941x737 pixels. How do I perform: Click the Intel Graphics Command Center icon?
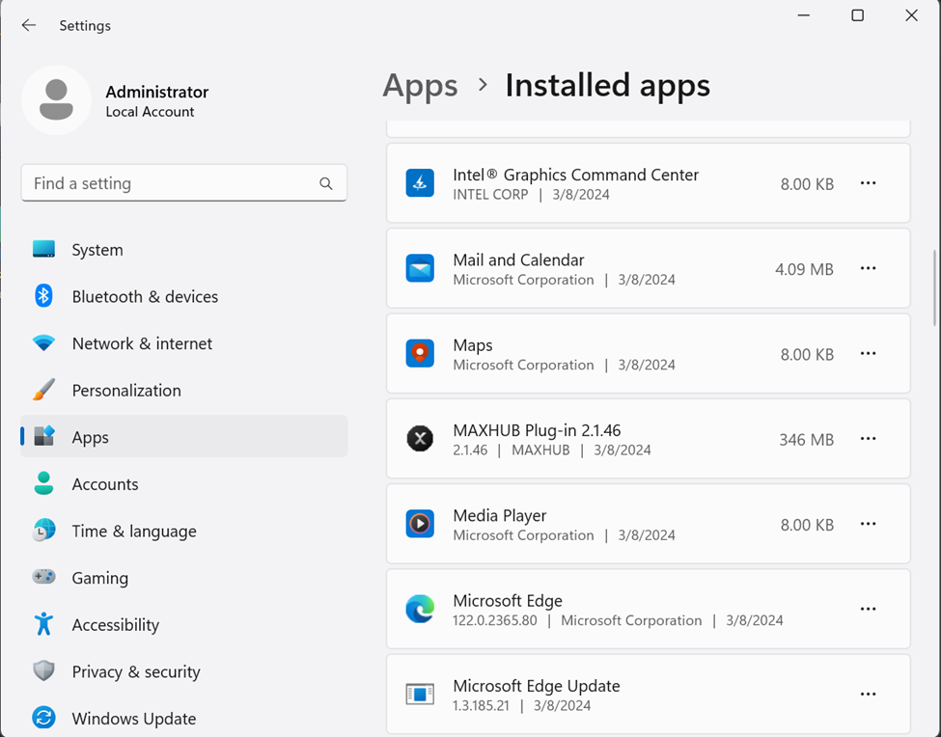420,183
